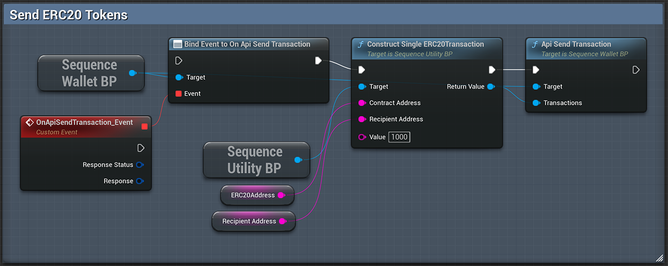Viewport: 668px width, 266px height.
Task: Select the Api Send Transaction node header
Action: pyautogui.click(x=586, y=48)
